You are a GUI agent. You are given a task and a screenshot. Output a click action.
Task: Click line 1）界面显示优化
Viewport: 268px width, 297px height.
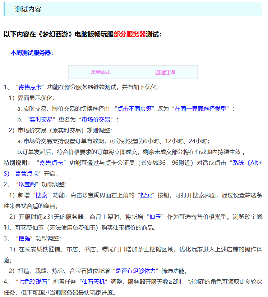(x=32, y=98)
